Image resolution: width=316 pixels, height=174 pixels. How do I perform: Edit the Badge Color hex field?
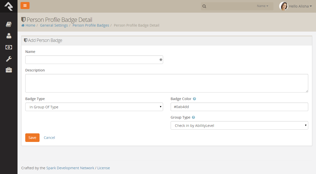point(239,107)
